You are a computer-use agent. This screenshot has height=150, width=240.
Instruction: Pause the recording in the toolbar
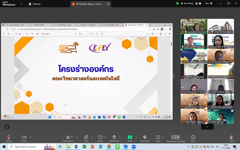click(173, 137)
